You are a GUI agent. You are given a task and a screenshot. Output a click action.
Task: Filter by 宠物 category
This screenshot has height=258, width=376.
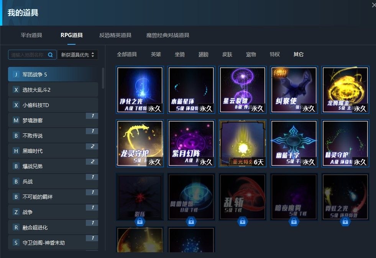(251, 54)
